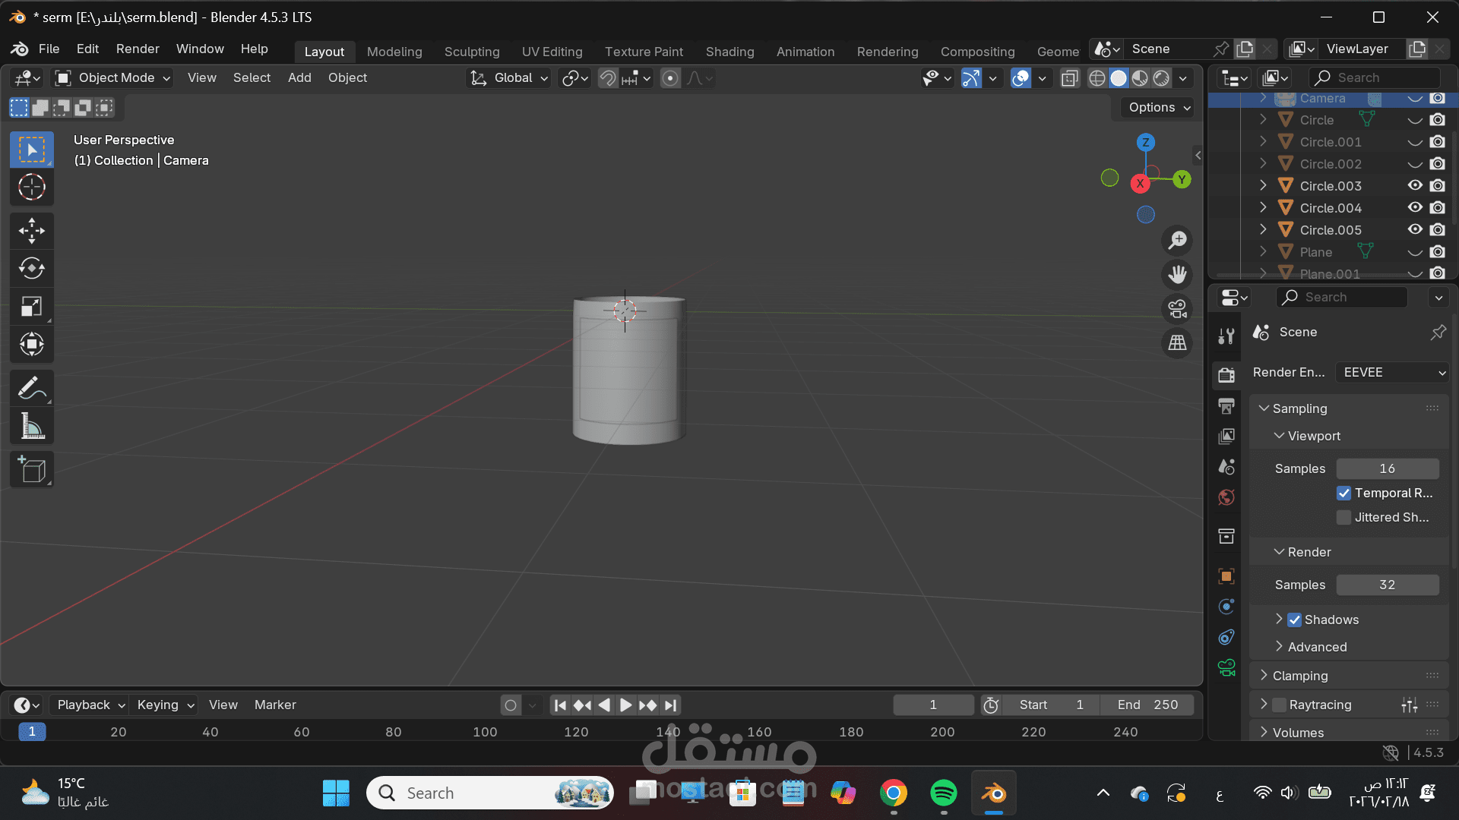Activate the Annotate pencil tool

[x=32, y=389]
